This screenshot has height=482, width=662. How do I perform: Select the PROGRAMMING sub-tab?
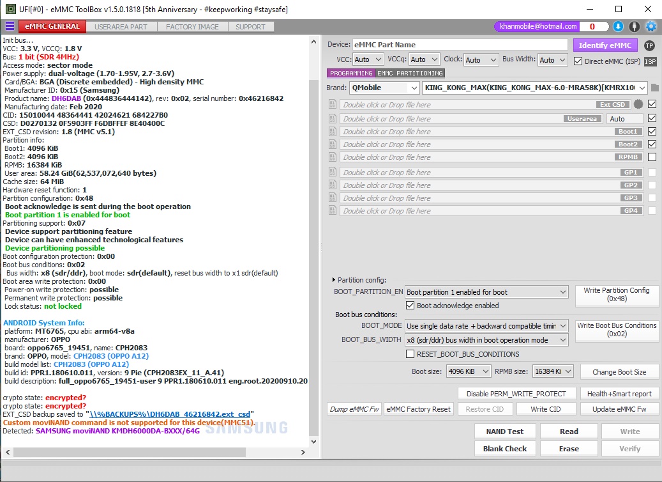[x=351, y=73]
